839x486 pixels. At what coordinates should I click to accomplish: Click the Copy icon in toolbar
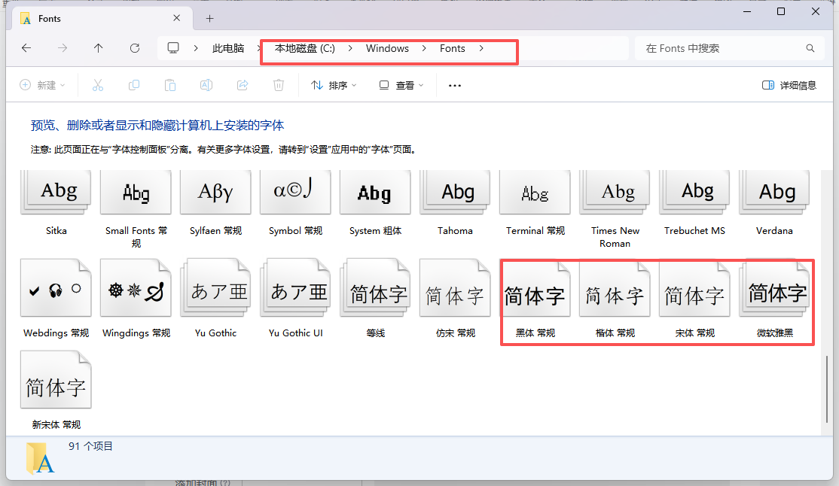(x=134, y=85)
